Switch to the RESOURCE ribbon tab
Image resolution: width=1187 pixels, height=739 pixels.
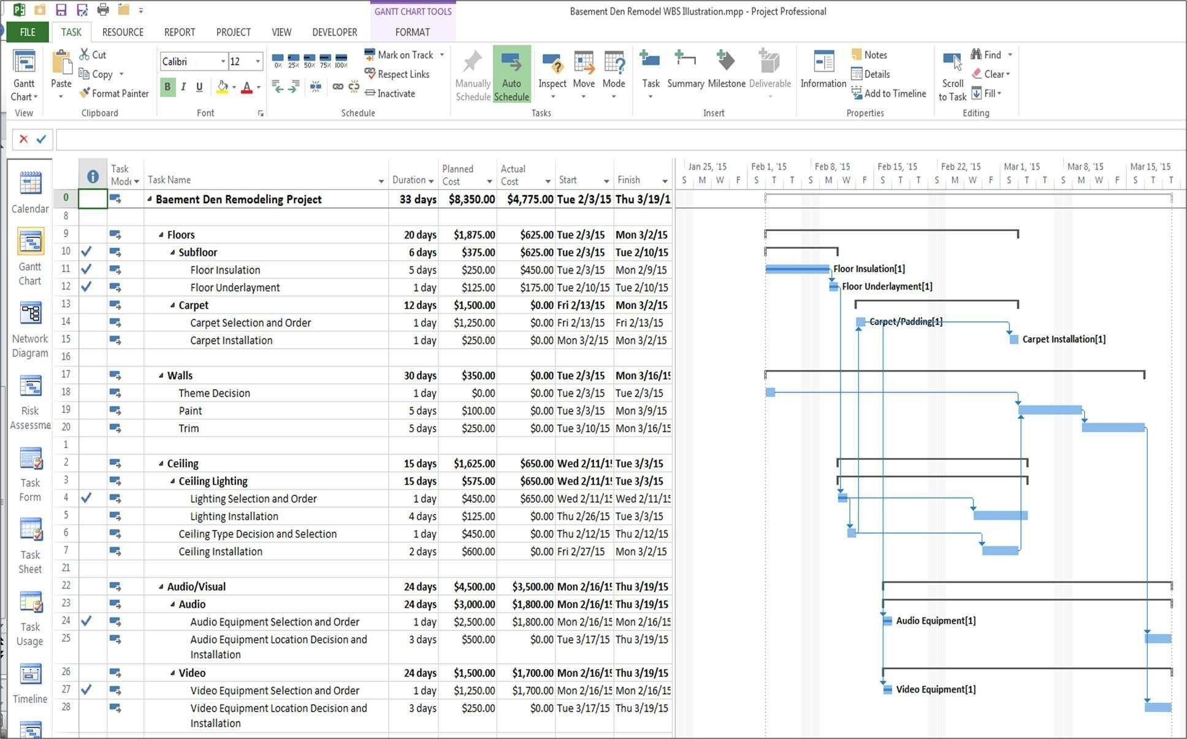[x=122, y=32]
